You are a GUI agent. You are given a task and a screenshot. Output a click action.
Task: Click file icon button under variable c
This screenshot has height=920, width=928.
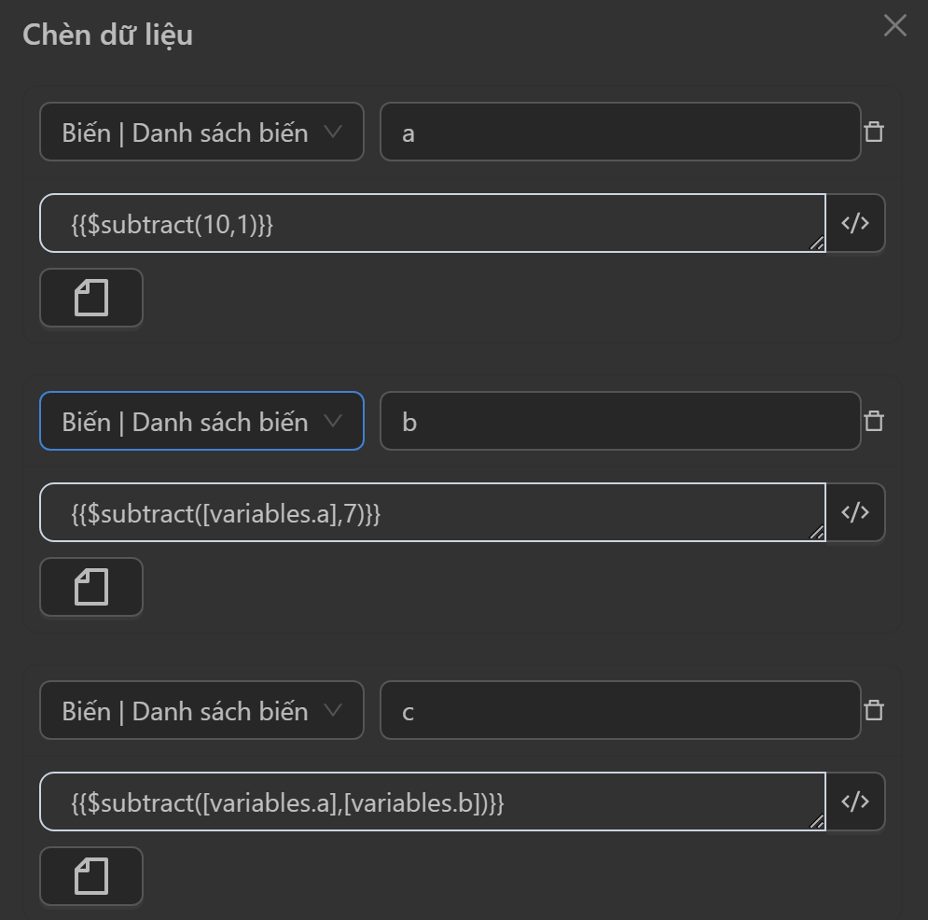coord(91,876)
